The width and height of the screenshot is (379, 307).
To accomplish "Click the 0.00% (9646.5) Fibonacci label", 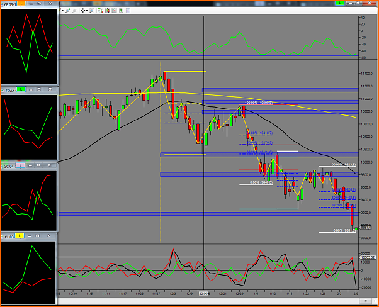I will coord(261,182).
